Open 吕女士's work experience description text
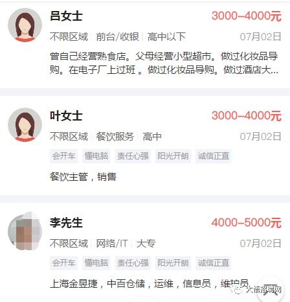 (x=164, y=63)
